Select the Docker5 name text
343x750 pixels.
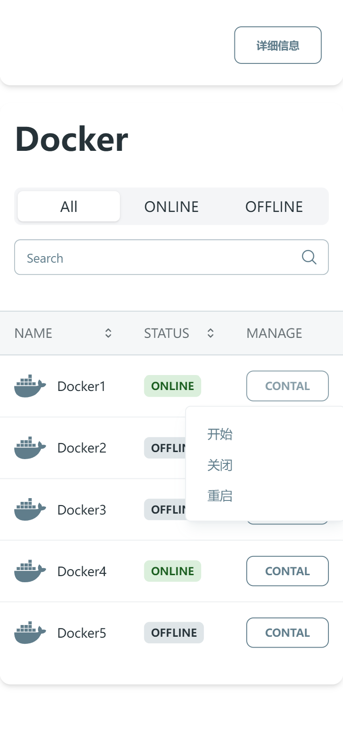click(82, 633)
